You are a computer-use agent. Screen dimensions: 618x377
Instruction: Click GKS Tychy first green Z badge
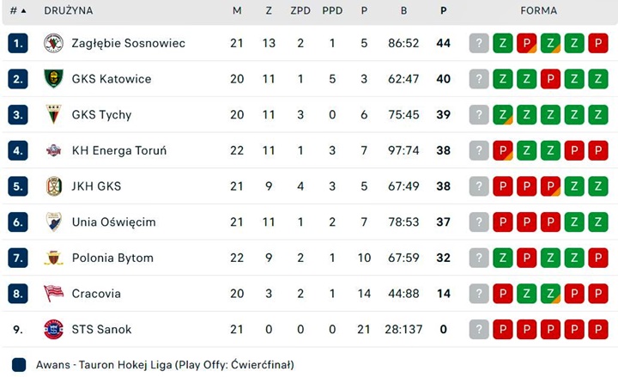[503, 114]
